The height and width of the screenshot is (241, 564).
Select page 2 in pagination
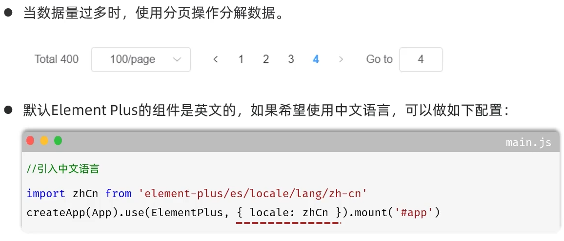pos(266,59)
